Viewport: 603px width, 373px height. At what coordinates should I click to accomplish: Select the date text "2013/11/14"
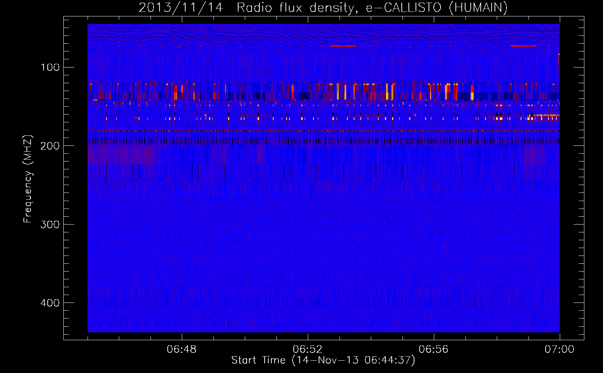181,8
